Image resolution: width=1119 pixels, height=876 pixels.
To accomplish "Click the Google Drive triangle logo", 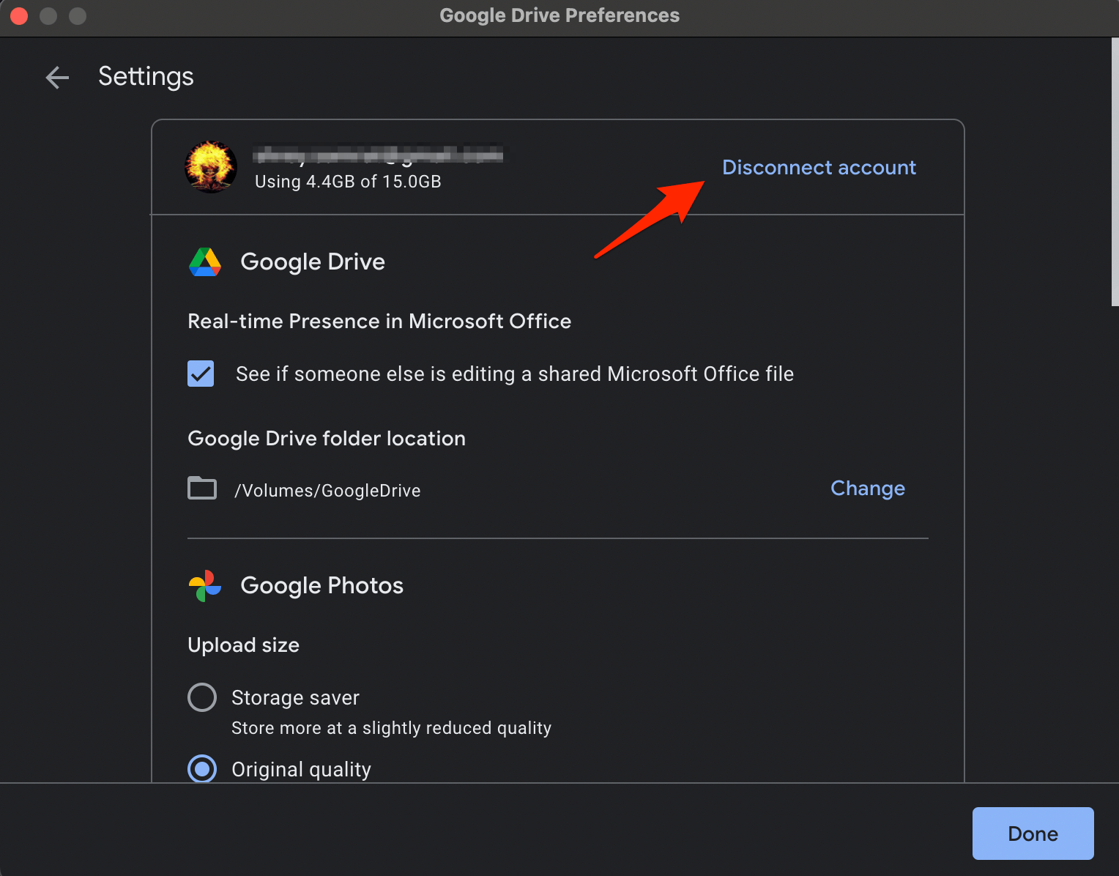I will pos(204,261).
